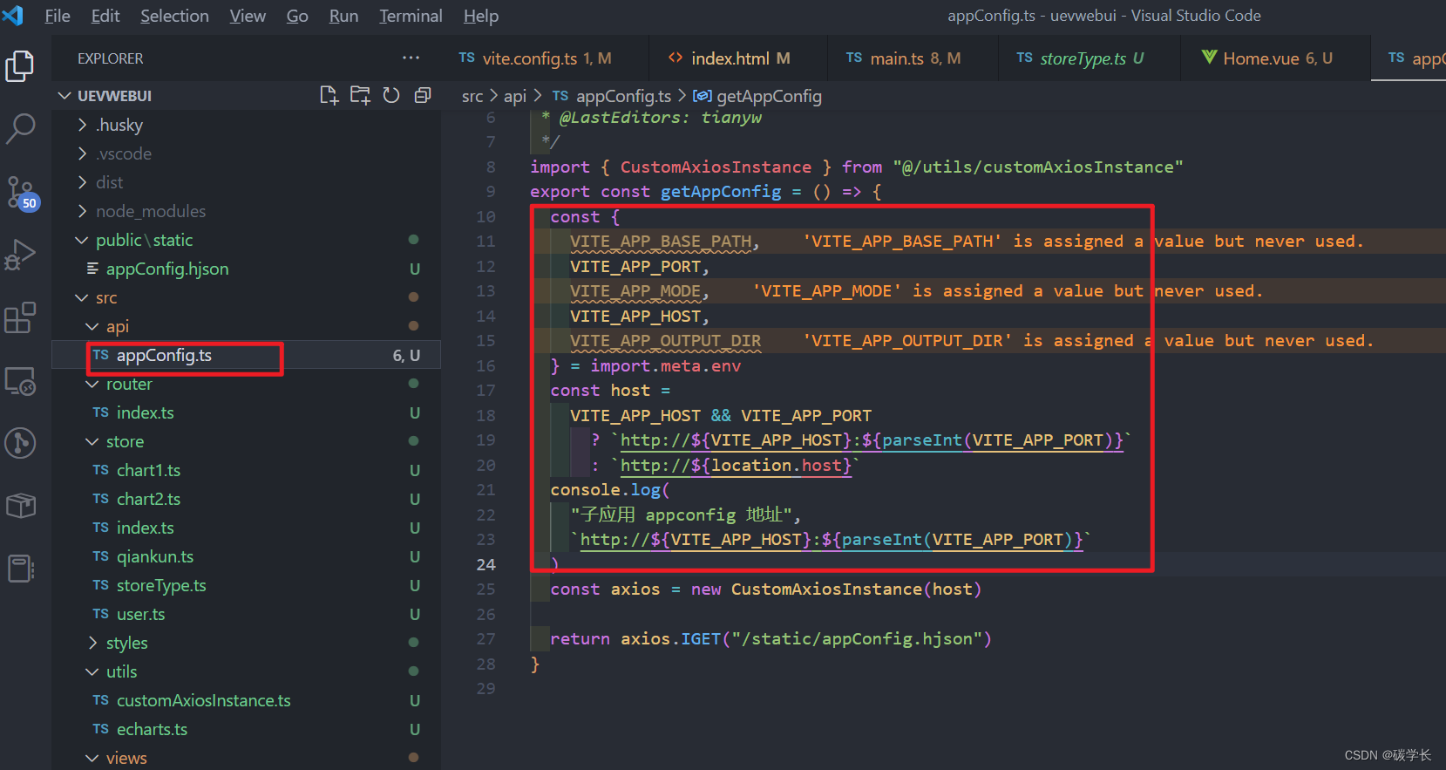Open the File menu
This screenshot has width=1446, height=770.
58,16
